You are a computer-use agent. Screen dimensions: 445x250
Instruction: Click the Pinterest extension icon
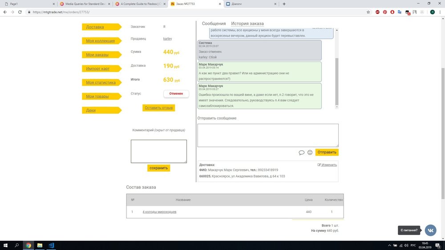384,12
